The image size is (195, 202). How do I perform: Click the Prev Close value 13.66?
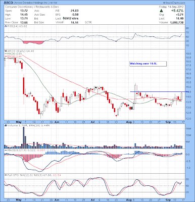click(24, 22)
